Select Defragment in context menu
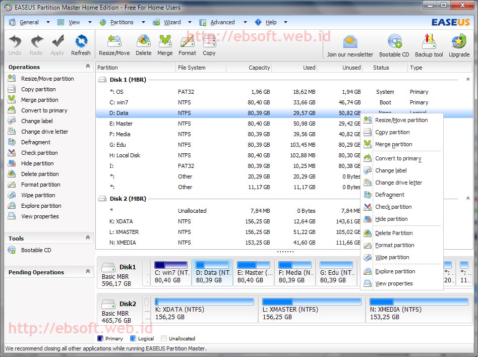This screenshot has height=357, width=478. [401, 195]
